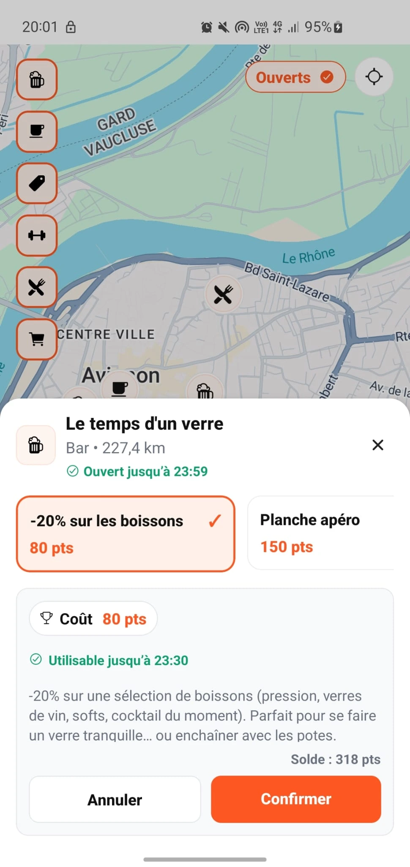Toggle the Ouverts filter
410x867 pixels.
(295, 77)
